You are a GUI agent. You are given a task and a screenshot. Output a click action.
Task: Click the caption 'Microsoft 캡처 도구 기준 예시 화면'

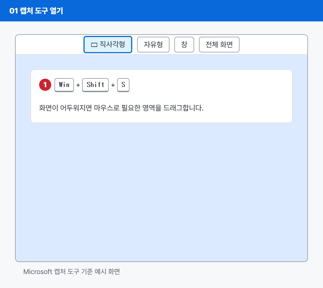(x=71, y=272)
